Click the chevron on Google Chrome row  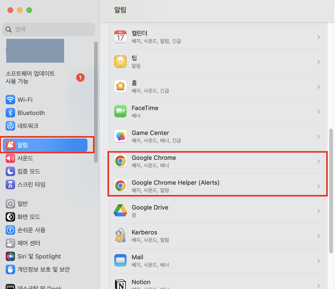[319, 161]
